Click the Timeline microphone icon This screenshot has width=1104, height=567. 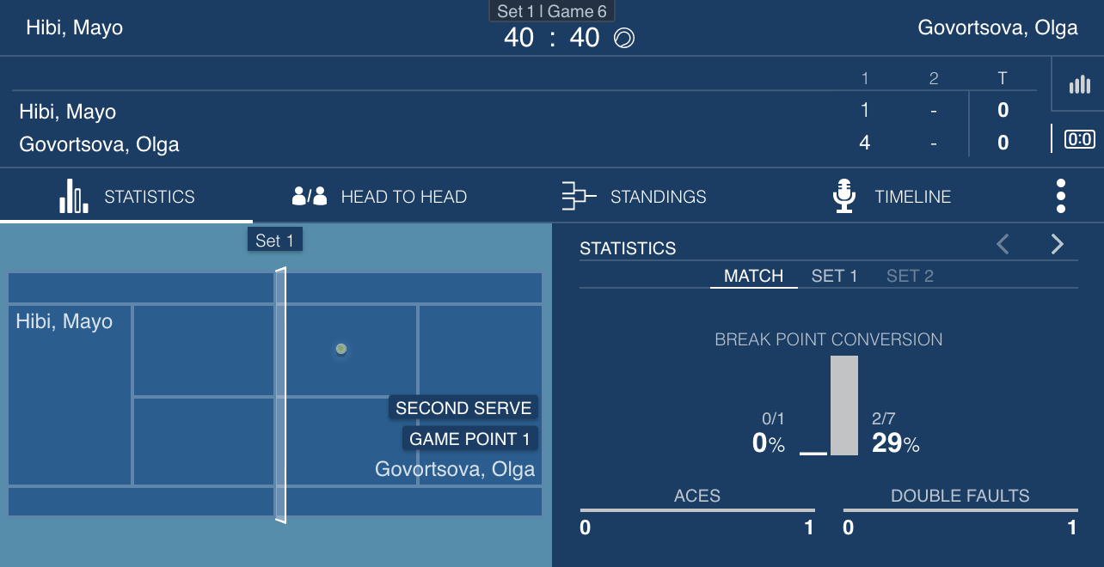pyautogui.click(x=844, y=196)
